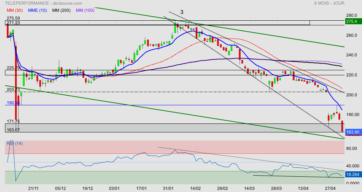Click the 225.76 level label
Image resolution: width=362 pixels, height=192 pixels.
click(13, 68)
